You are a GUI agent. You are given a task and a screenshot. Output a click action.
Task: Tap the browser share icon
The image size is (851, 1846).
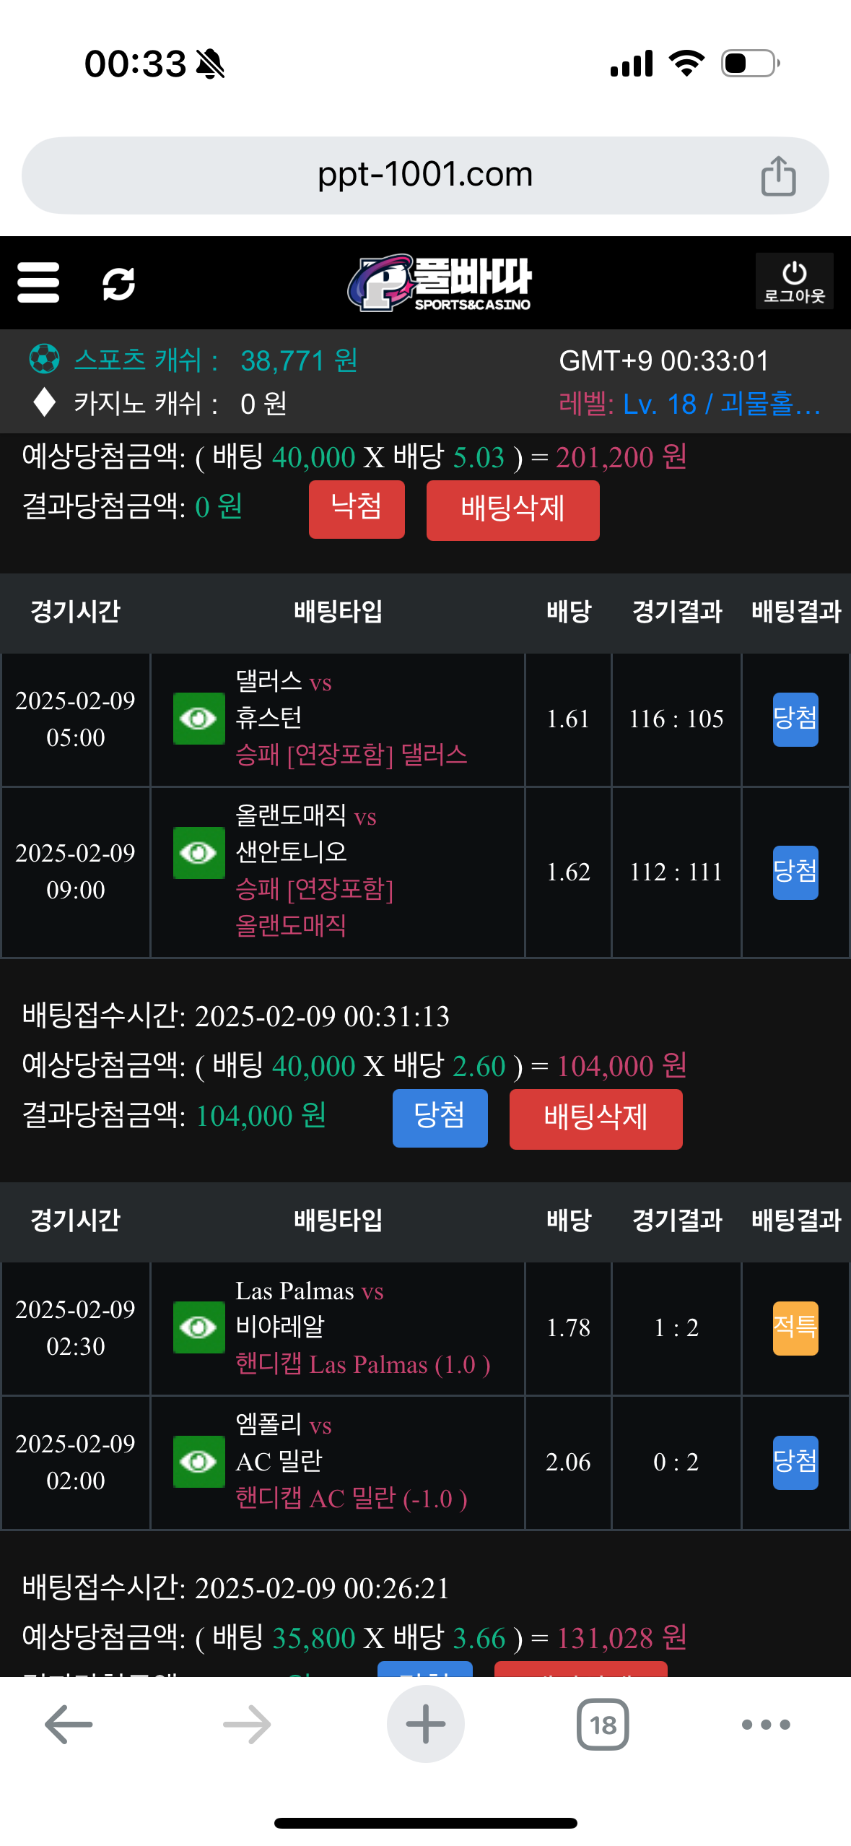tap(778, 175)
